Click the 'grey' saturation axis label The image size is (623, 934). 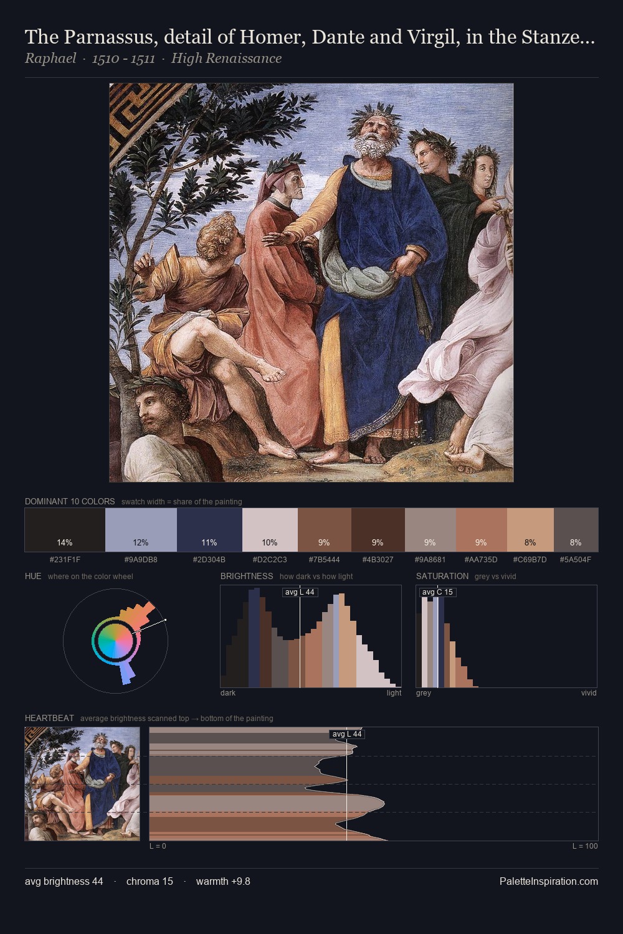coord(424,692)
